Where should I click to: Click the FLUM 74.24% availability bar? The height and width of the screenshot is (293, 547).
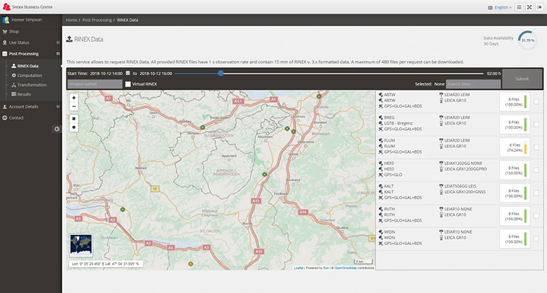click(x=525, y=147)
